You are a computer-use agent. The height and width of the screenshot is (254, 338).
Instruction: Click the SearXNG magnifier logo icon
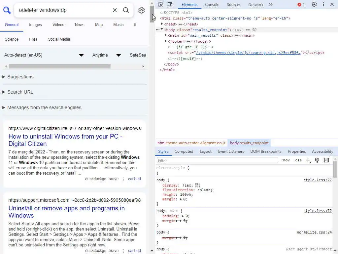pyautogui.click(x=7, y=10)
